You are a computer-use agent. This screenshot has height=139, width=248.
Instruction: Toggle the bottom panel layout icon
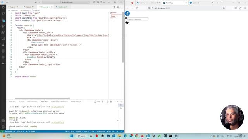coord(98,2)
